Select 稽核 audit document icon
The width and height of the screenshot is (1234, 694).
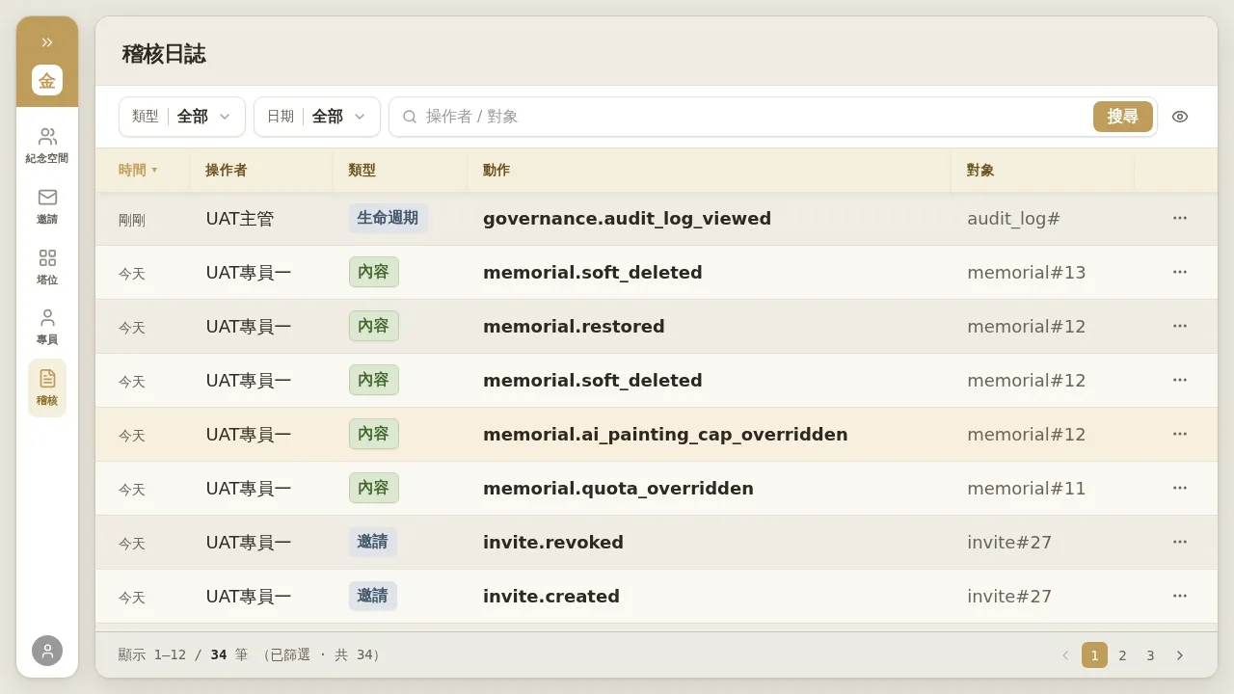47,387
